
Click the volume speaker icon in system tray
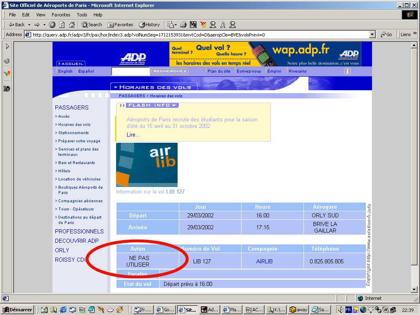click(340, 310)
